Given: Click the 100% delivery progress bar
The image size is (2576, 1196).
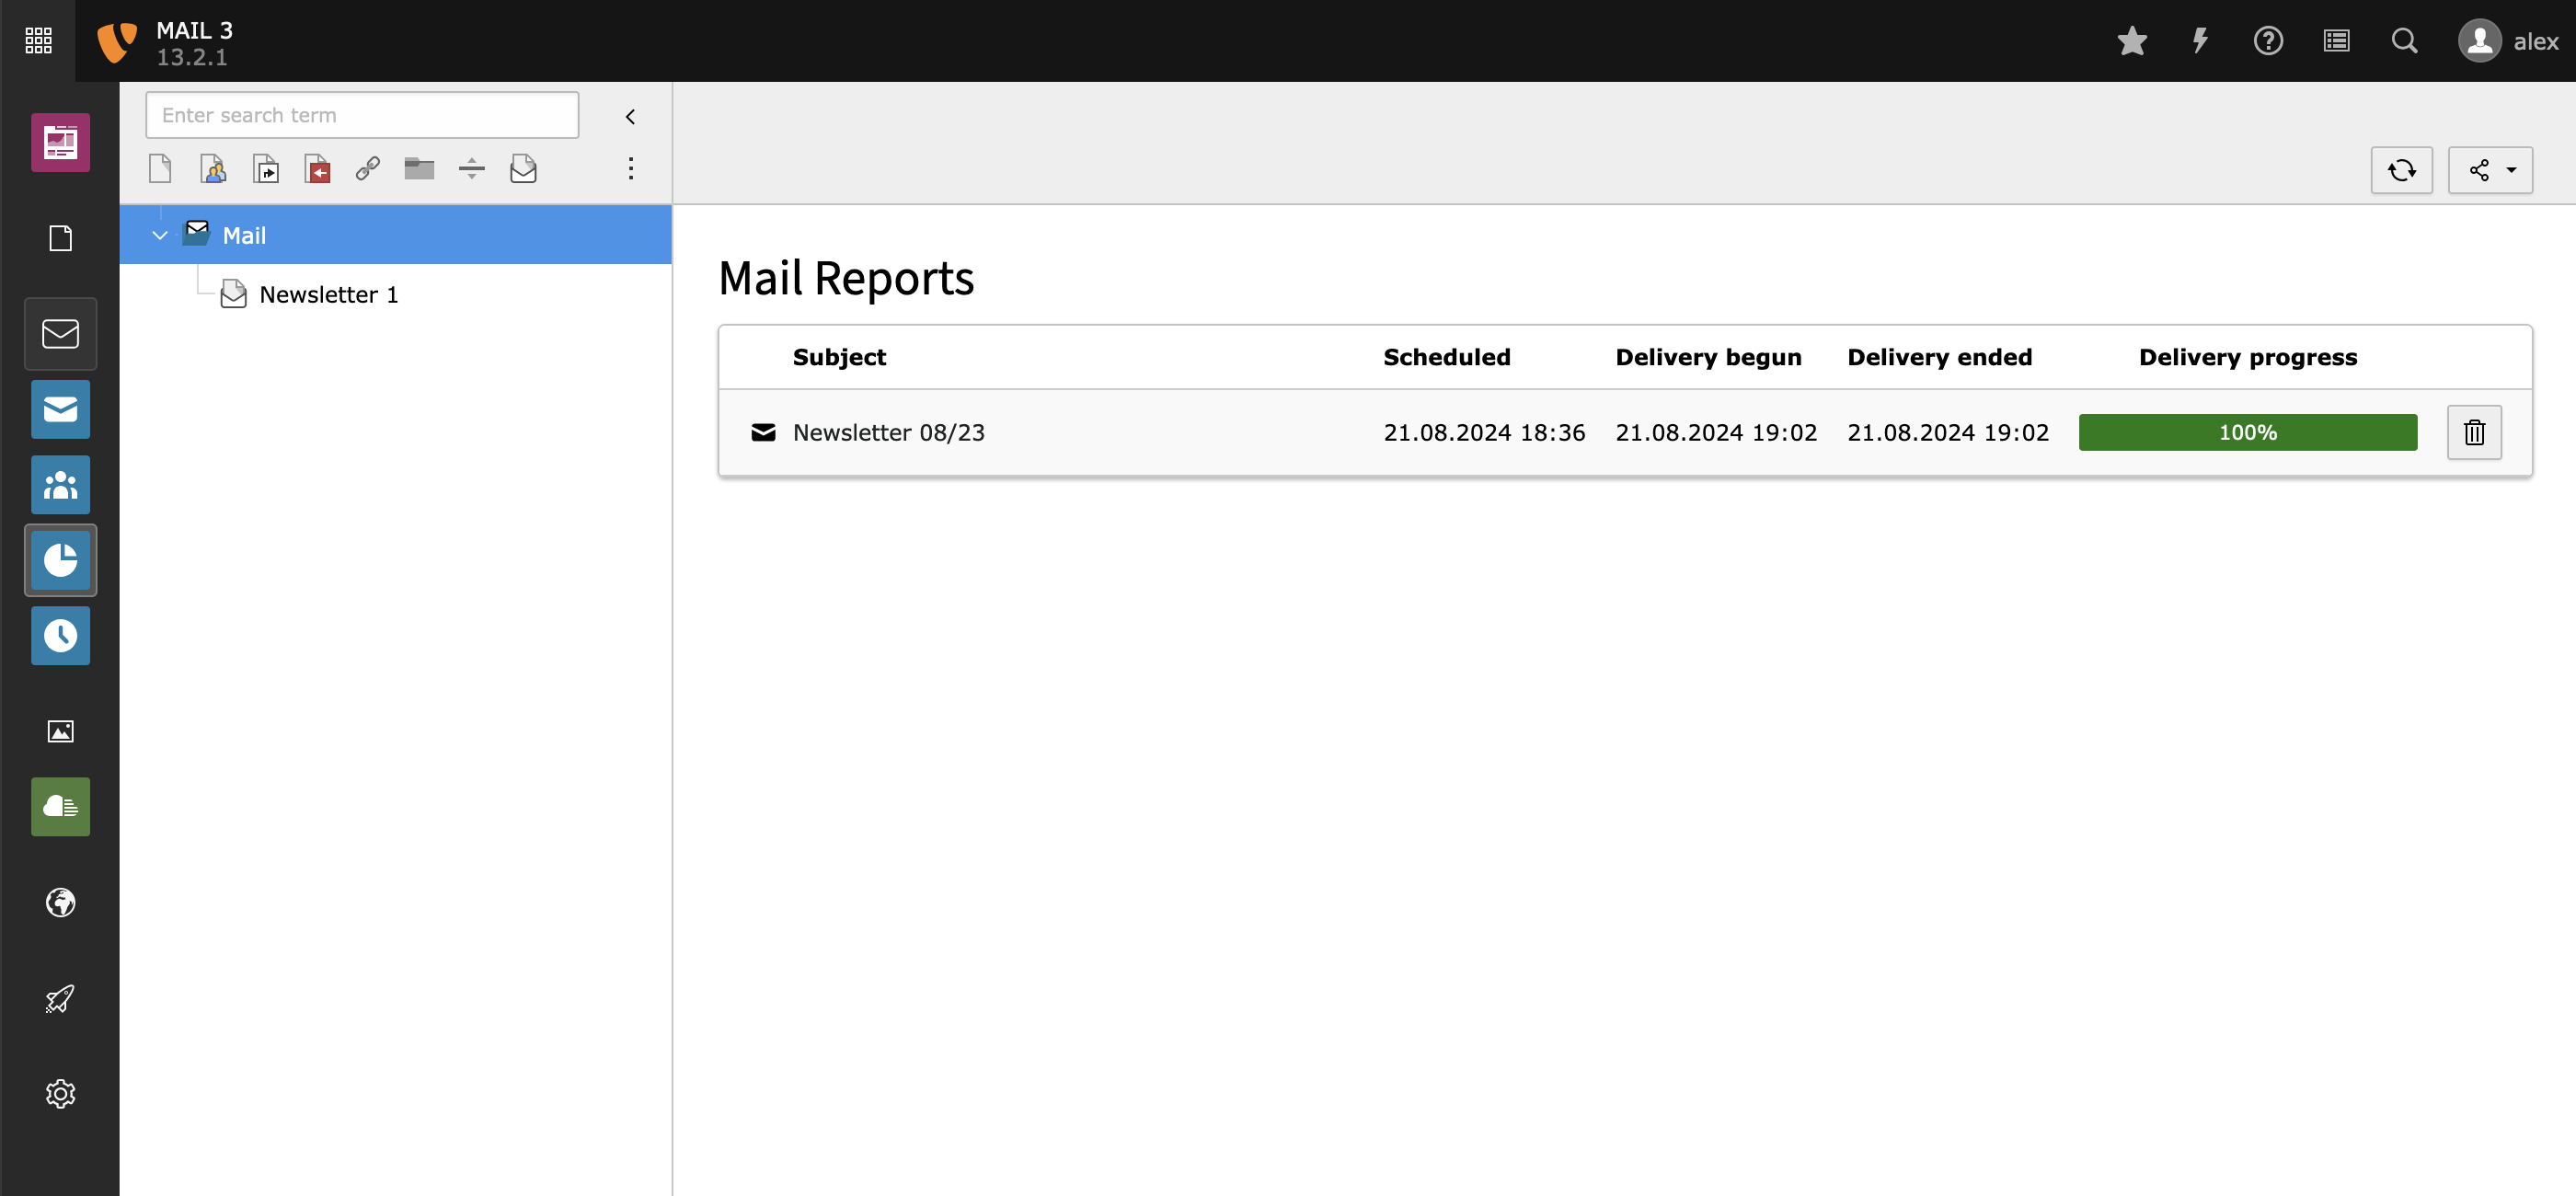Looking at the screenshot, I should pyautogui.click(x=2247, y=433).
